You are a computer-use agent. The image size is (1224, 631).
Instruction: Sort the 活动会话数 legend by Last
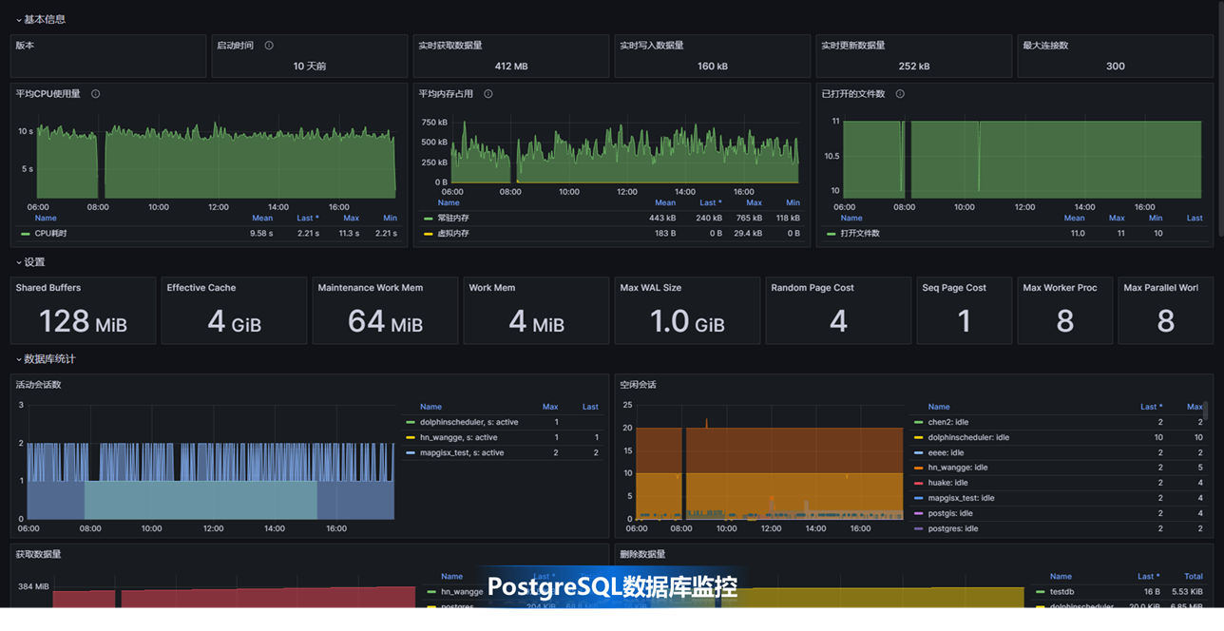590,407
